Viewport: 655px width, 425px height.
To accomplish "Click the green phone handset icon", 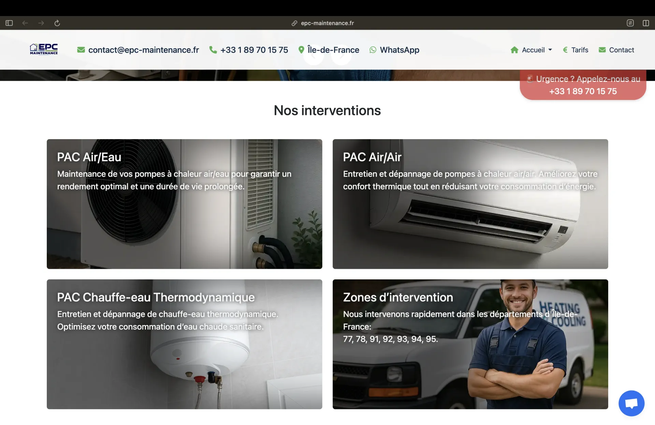I will pos(213,50).
